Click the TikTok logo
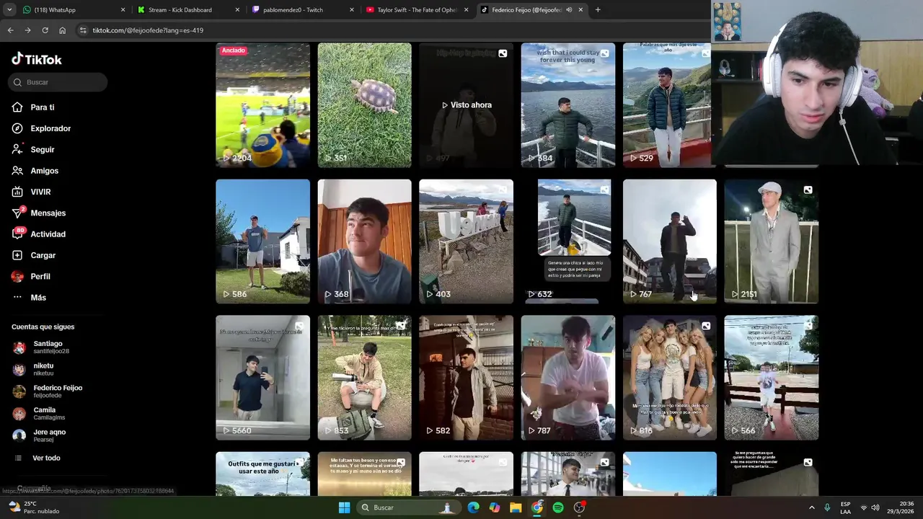Image resolution: width=923 pixels, height=519 pixels. 37,59
